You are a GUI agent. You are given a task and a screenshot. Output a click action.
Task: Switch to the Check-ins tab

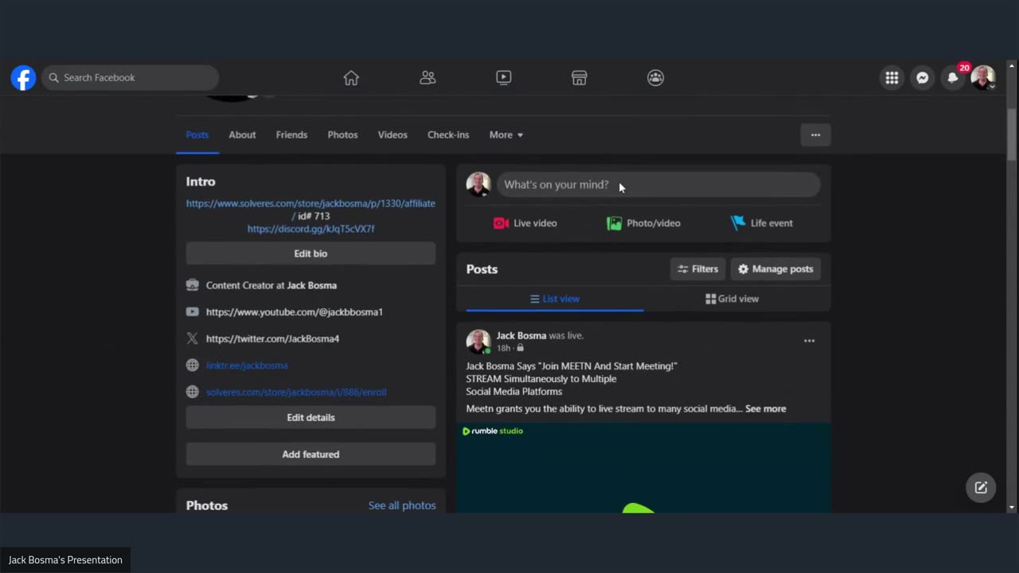[448, 134]
